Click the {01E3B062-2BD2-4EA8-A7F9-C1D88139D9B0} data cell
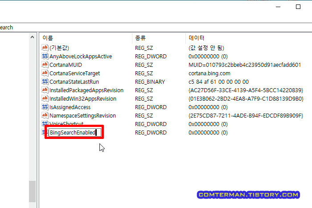Screen dimensions: 312x208 point(246,98)
